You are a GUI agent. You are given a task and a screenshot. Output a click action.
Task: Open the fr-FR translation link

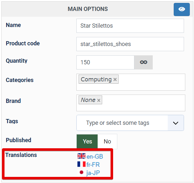[93, 165]
